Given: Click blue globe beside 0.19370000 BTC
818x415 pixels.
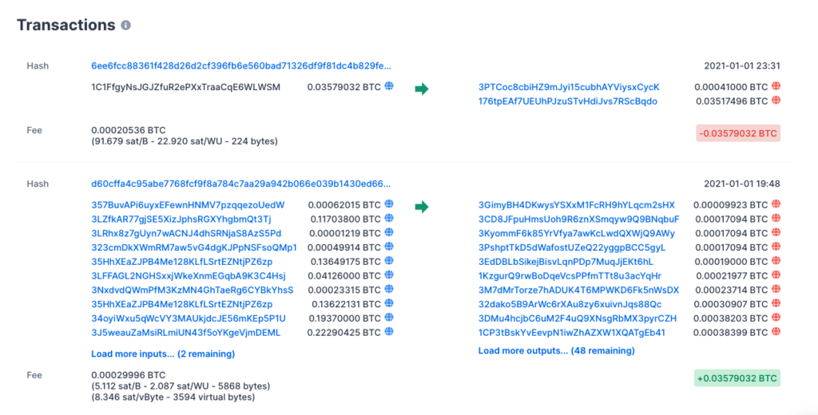Looking at the screenshot, I should pyautogui.click(x=389, y=317).
